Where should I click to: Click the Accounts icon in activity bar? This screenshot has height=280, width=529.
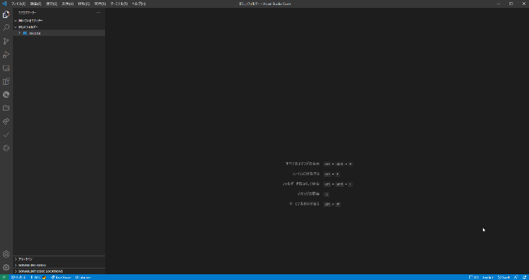pos(6,254)
